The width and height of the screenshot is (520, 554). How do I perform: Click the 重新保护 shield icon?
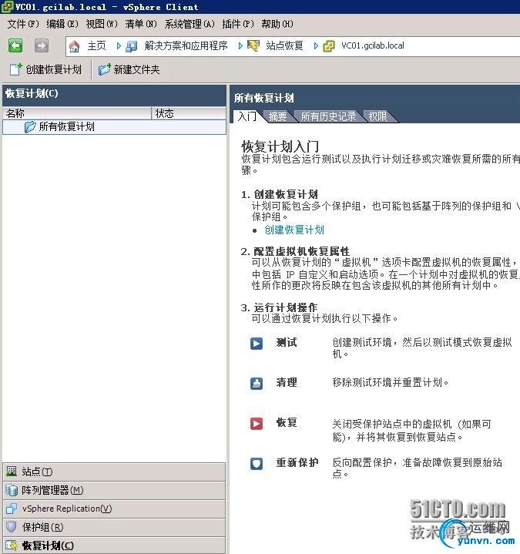click(257, 464)
